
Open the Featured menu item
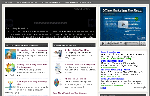coord(8,2)
